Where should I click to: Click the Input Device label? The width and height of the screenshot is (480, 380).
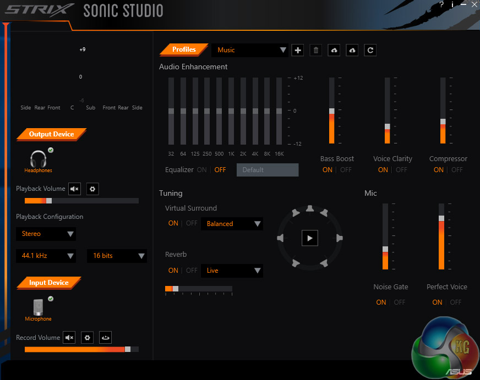point(48,283)
